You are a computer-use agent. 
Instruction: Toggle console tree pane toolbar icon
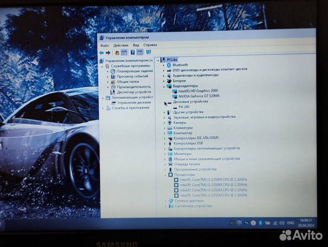point(124,53)
